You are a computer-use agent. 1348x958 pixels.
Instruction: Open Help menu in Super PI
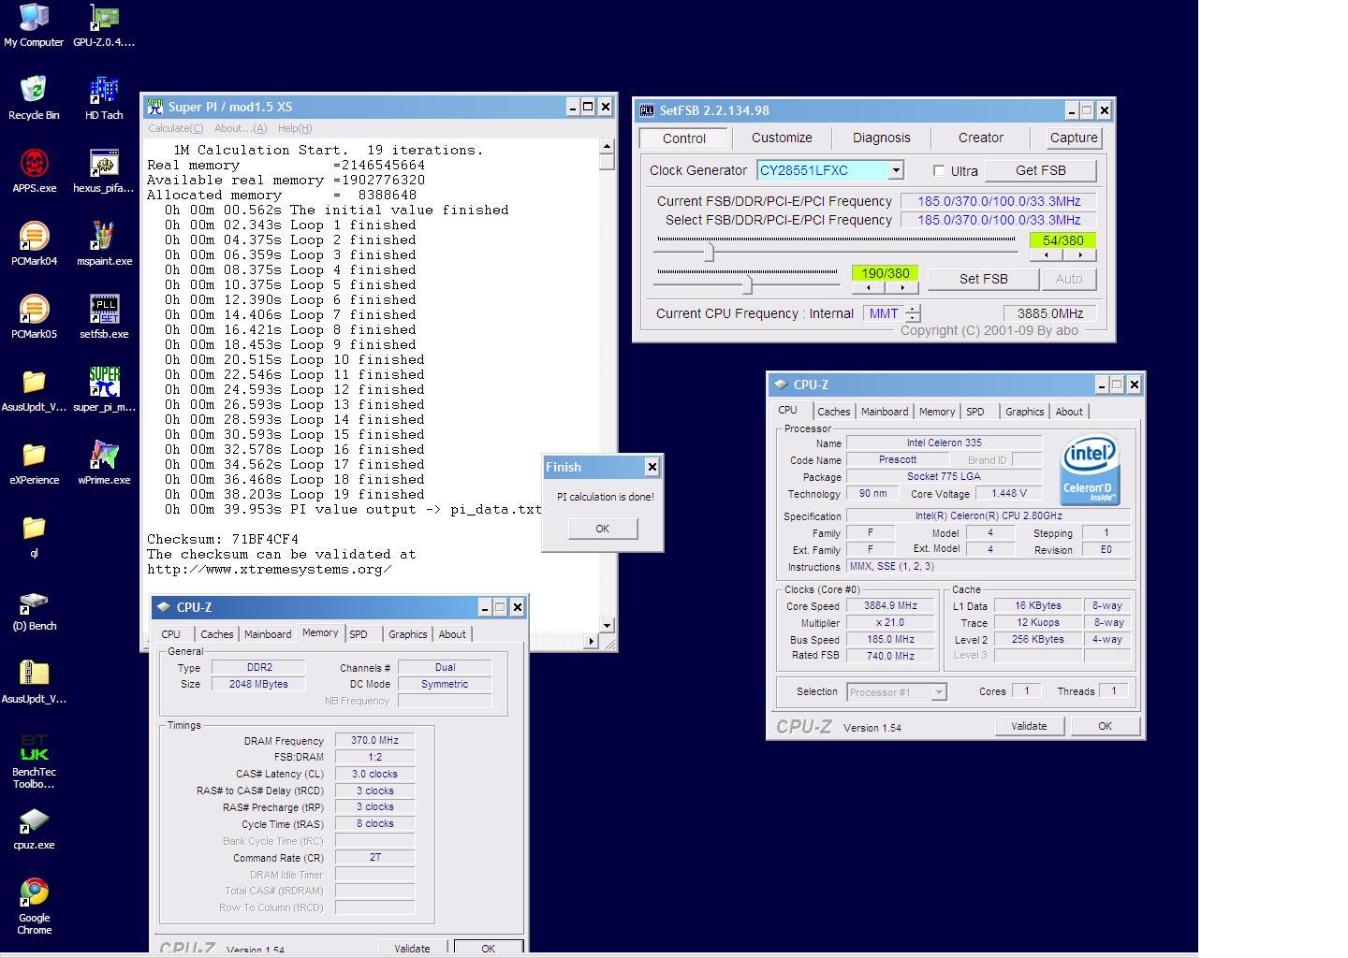(x=295, y=128)
